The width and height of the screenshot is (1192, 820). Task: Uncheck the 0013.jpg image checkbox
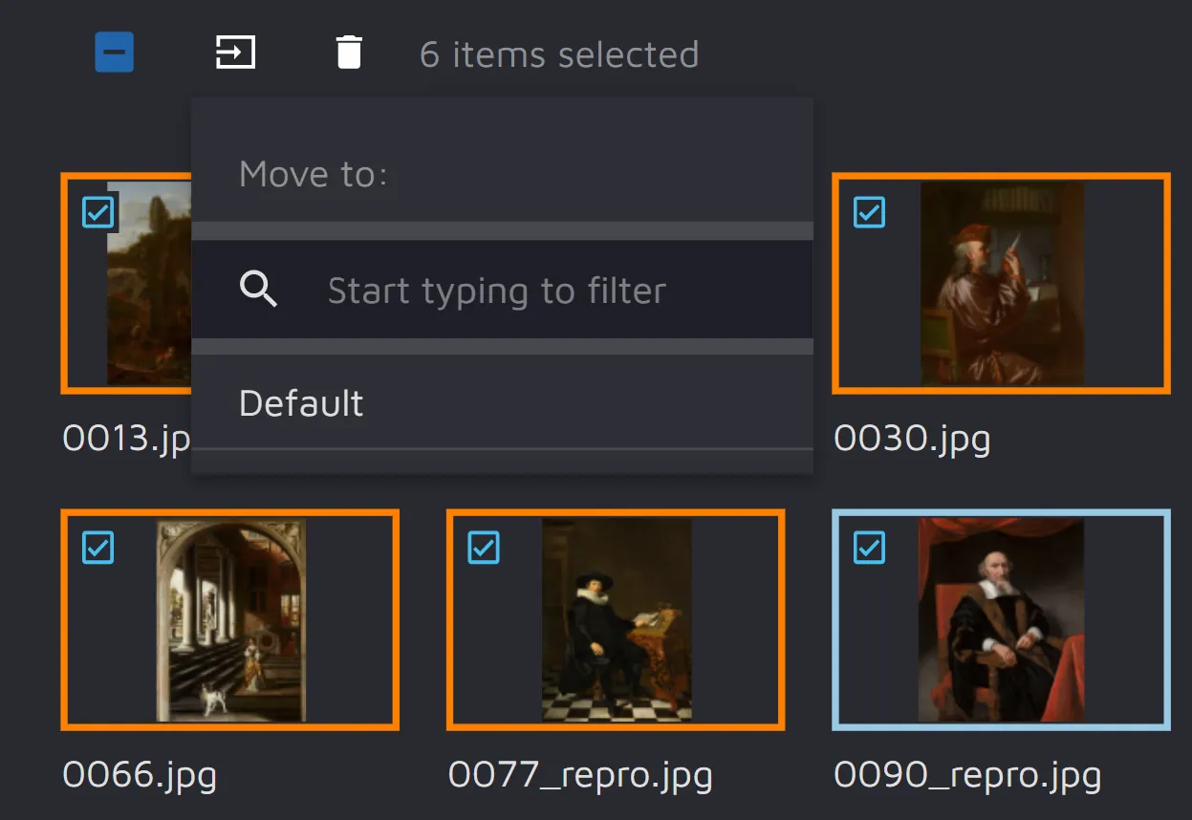[x=98, y=212]
